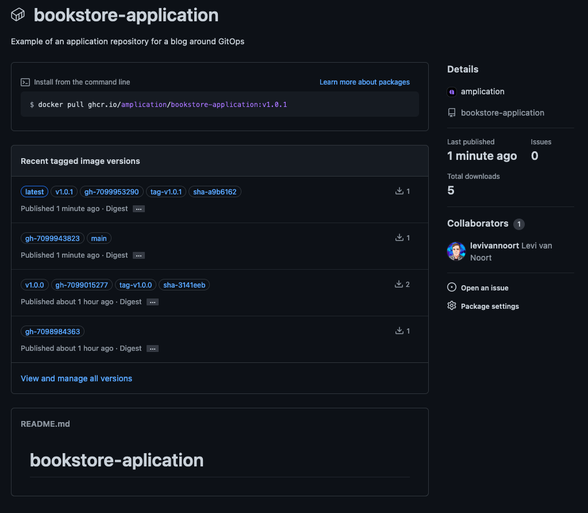Expand Digest for the v1.0.0 version

click(153, 302)
